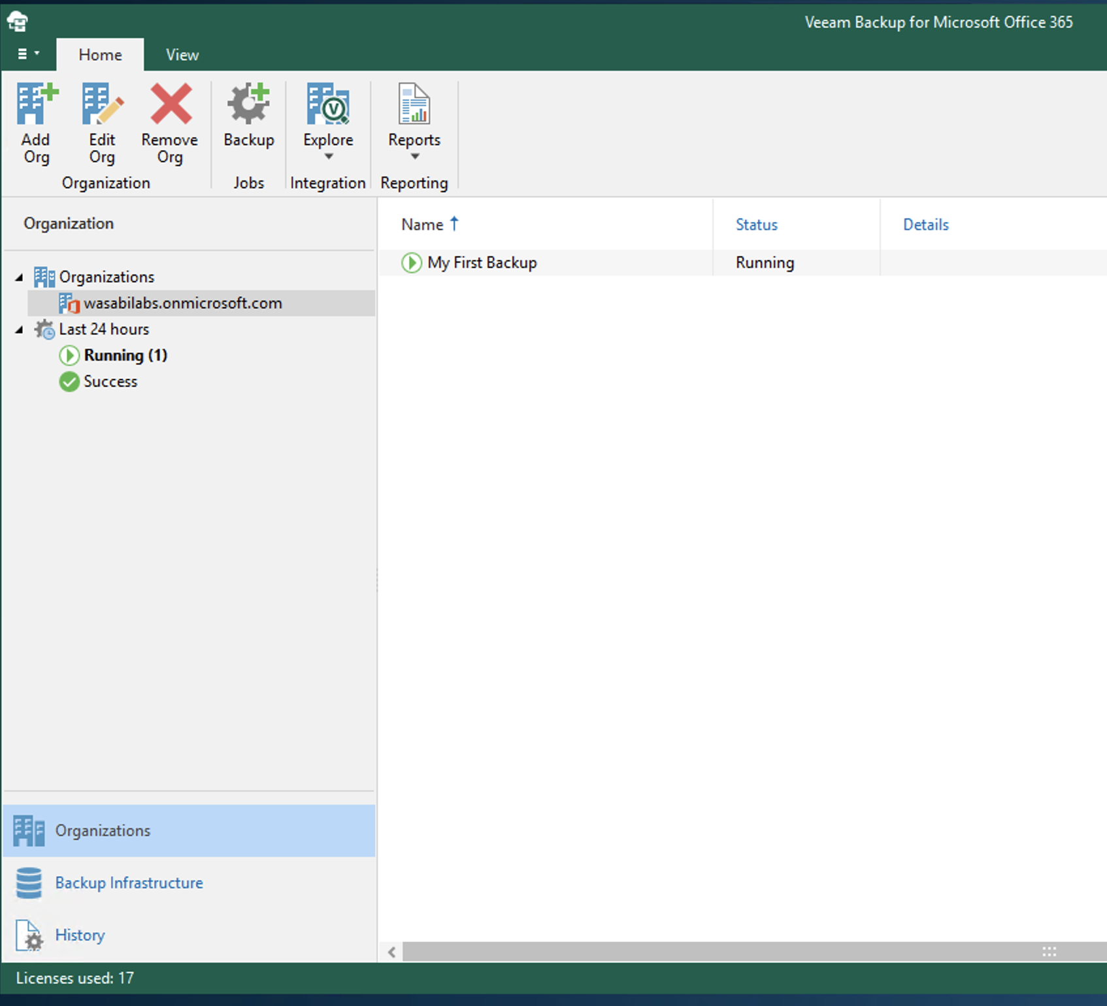
Task: Open the Explore icon in Integration
Action: [x=328, y=103]
